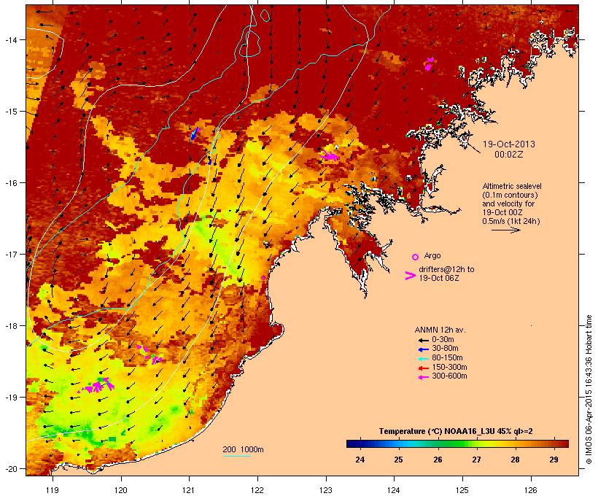This screenshot has width=598, height=496.
Task: Click the -18 latitude tick label
Action: pyautogui.click(x=10, y=326)
